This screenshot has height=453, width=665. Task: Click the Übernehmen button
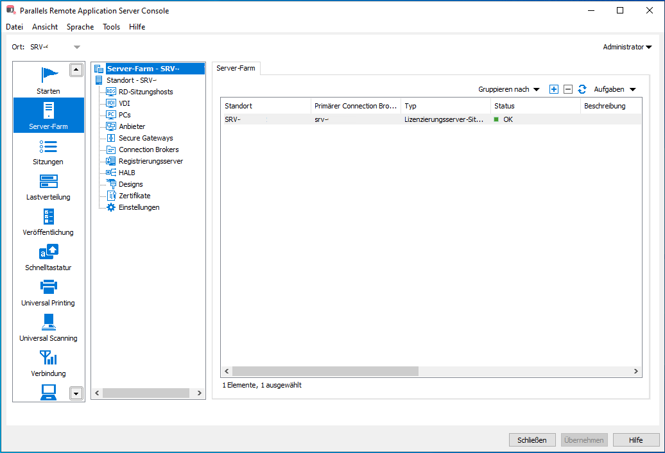pos(584,440)
